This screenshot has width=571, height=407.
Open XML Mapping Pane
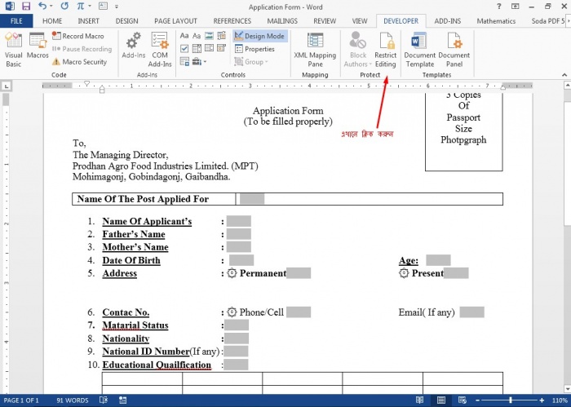point(315,50)
